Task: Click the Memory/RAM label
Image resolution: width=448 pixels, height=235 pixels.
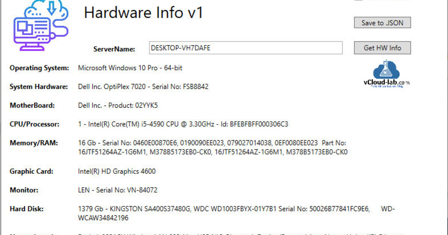Action: (34, 143)
